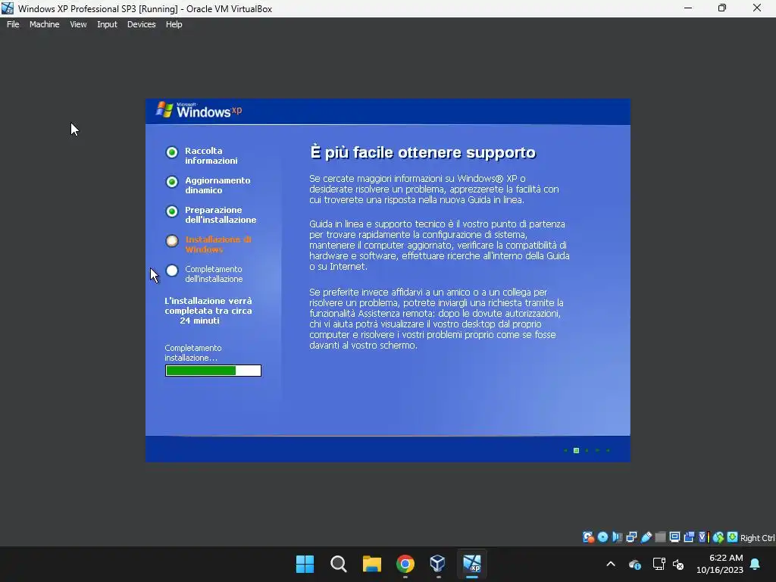Click the Preparazione dell'installazione step indicator

172,212
